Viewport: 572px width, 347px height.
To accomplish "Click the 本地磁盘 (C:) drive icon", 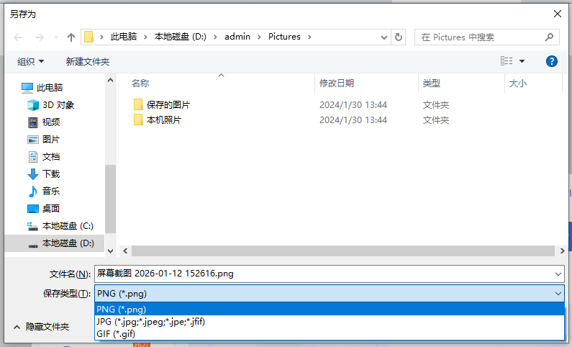I will click(33, 226).
